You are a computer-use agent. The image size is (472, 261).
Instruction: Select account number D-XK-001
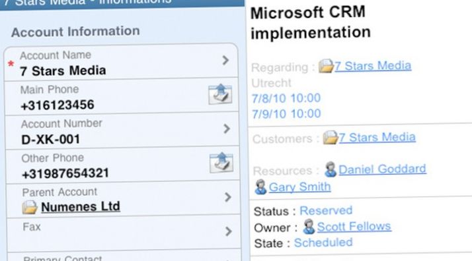pos(51,140)
